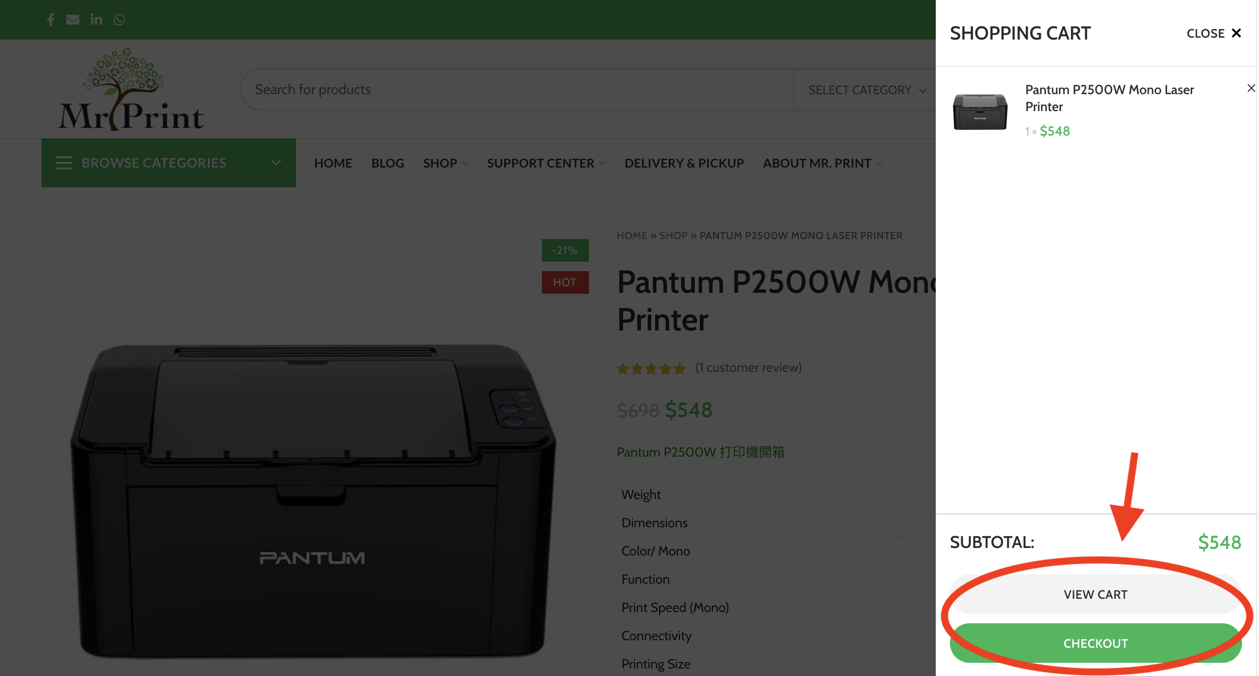The image size is (1259, 676).
Task: Click the Dimensions attribute row
Action: click(x=776, y=523)
